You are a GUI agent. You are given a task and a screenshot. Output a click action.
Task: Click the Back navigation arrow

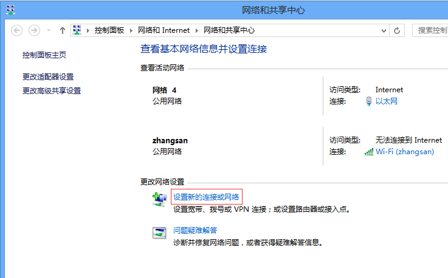pos(16,30)
